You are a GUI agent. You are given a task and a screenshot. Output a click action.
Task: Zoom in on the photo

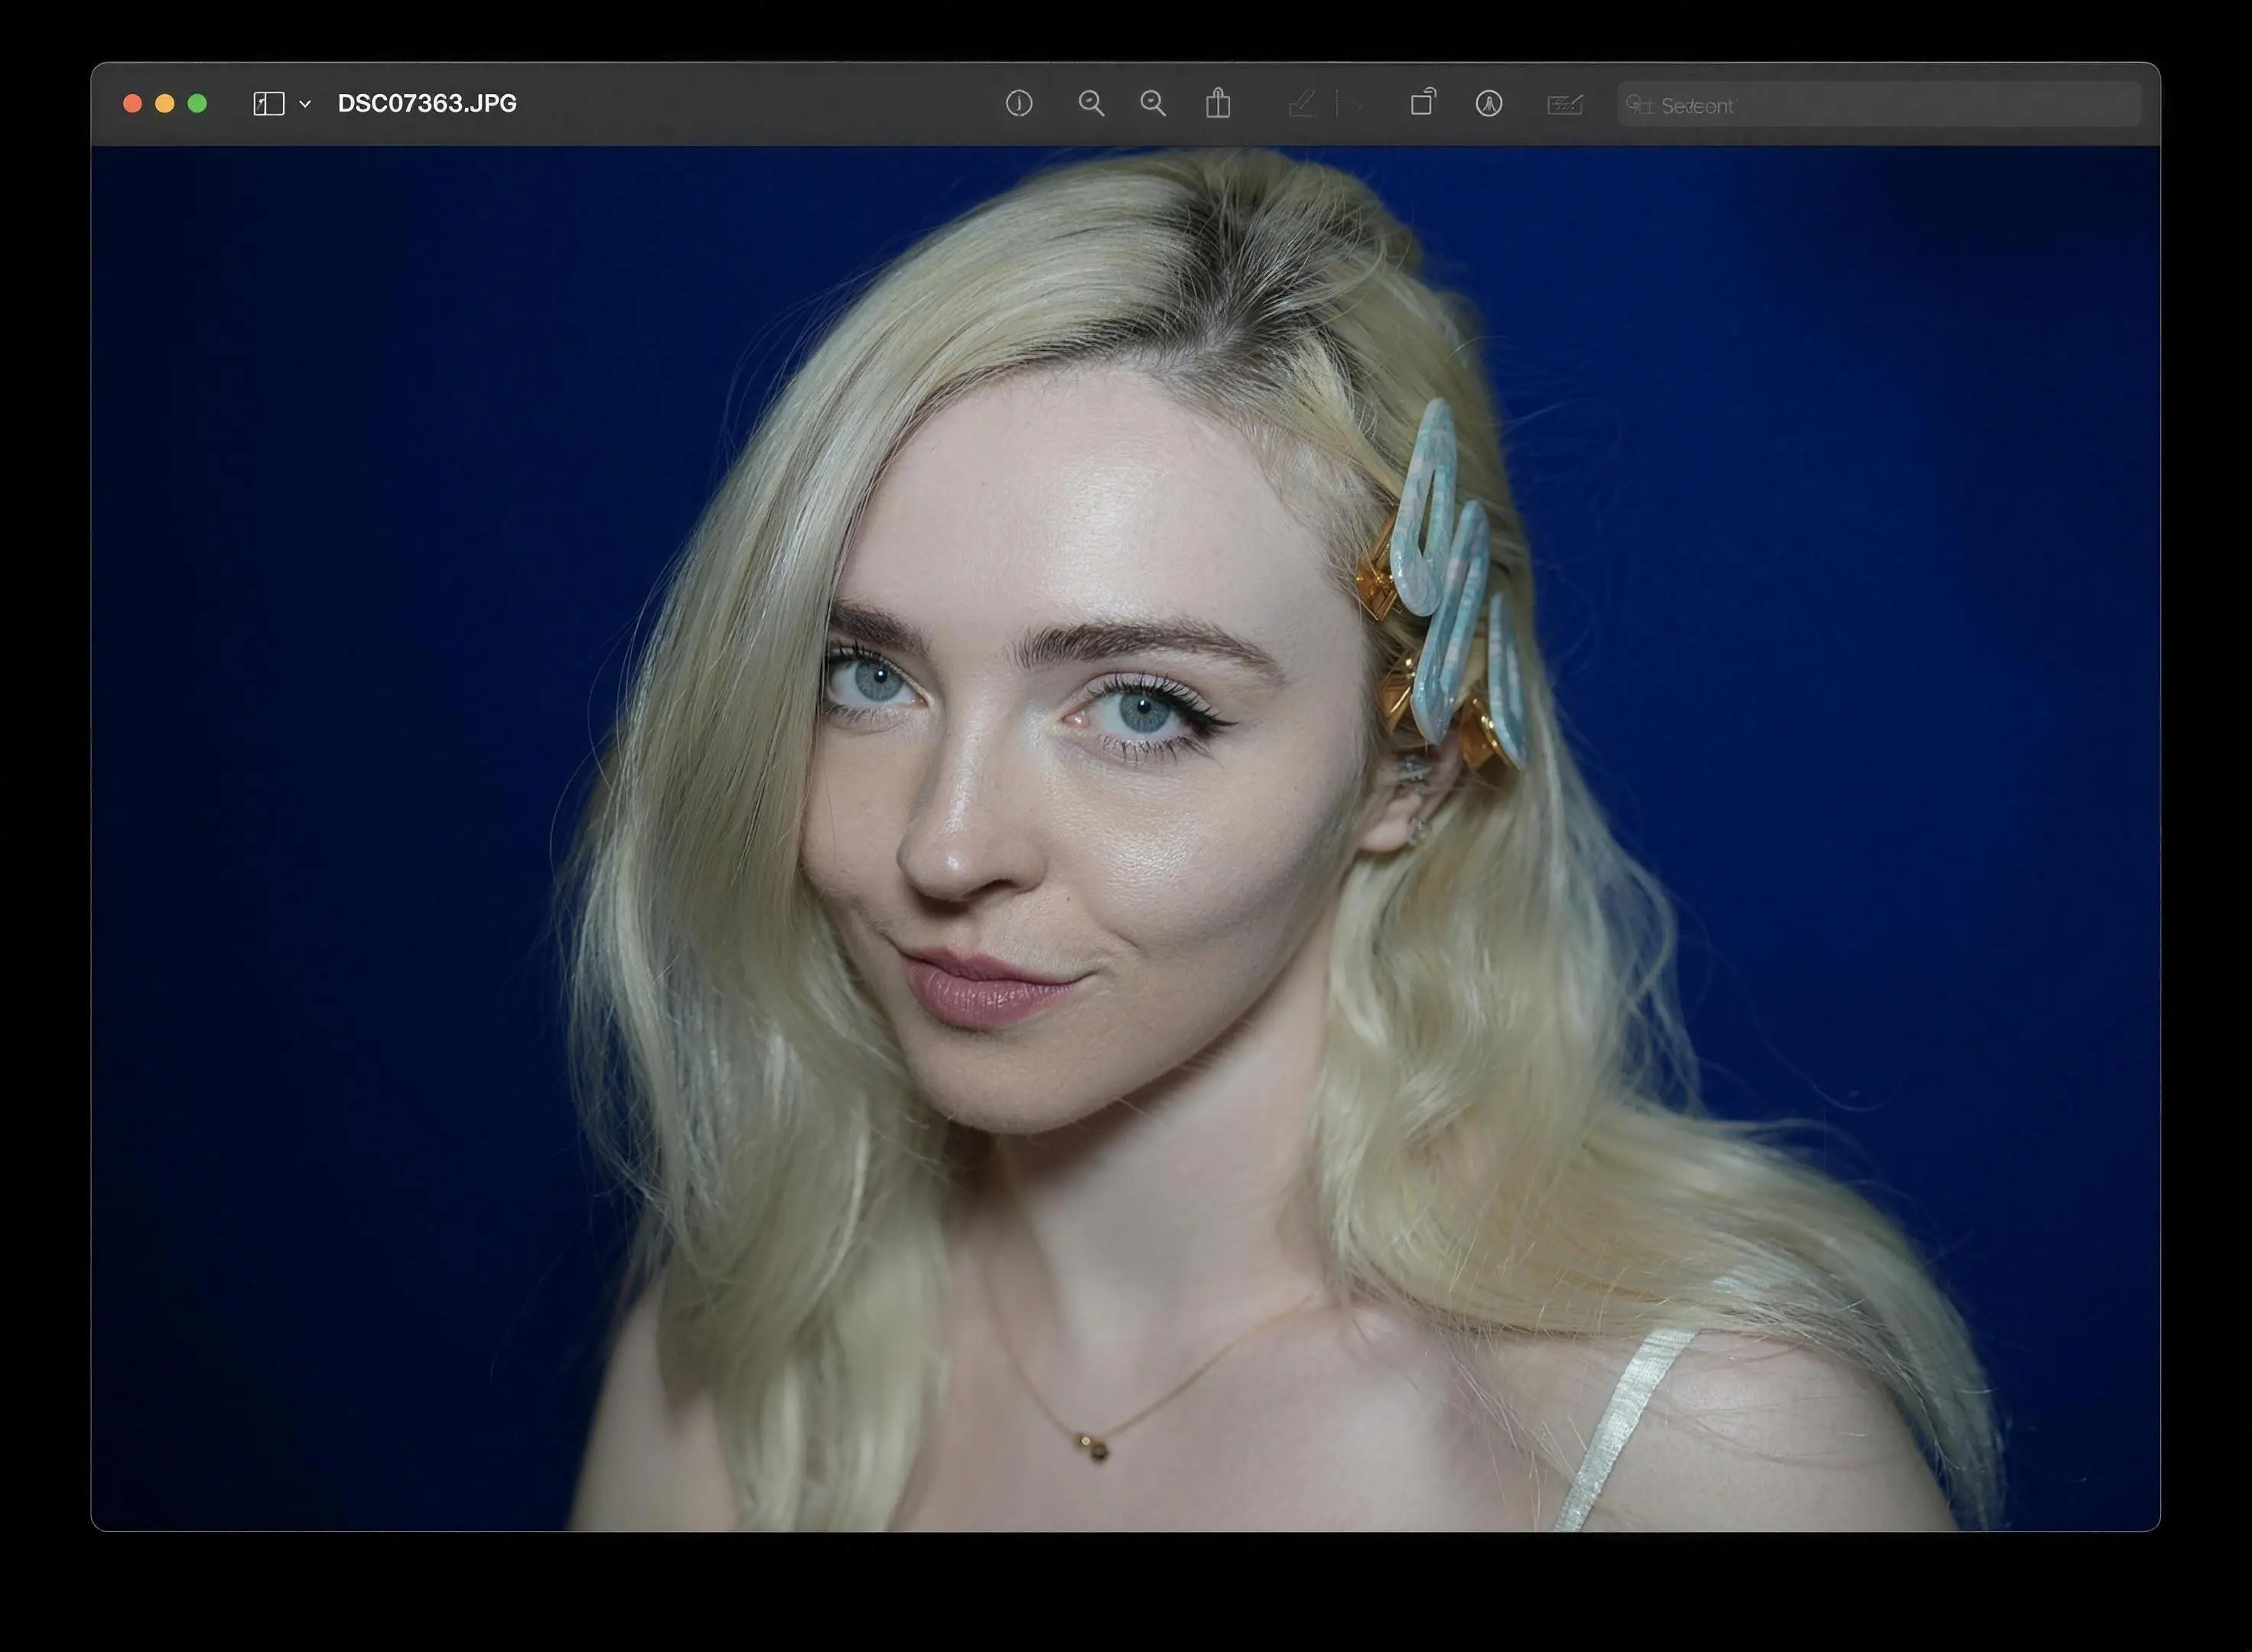(1153, 103)
